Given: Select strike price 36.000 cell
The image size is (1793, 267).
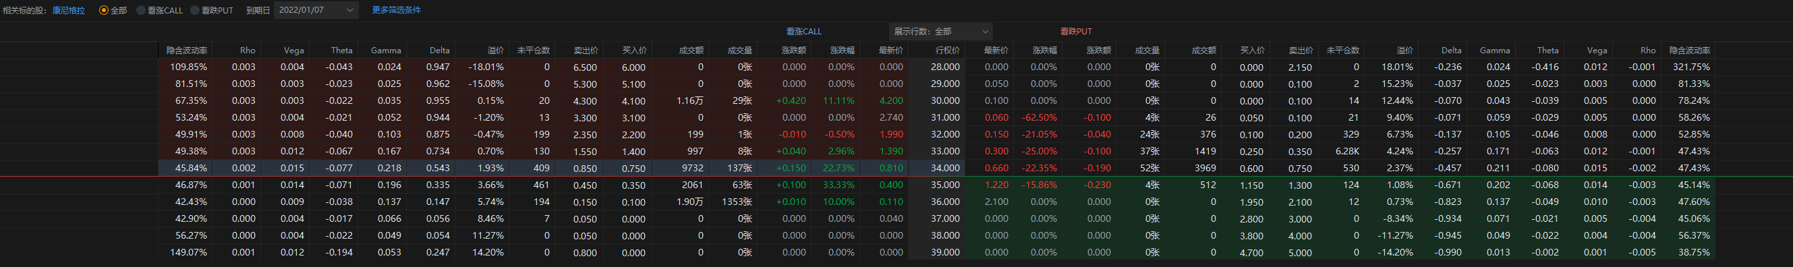Looking at the screenshot, I should coord(945,202).
